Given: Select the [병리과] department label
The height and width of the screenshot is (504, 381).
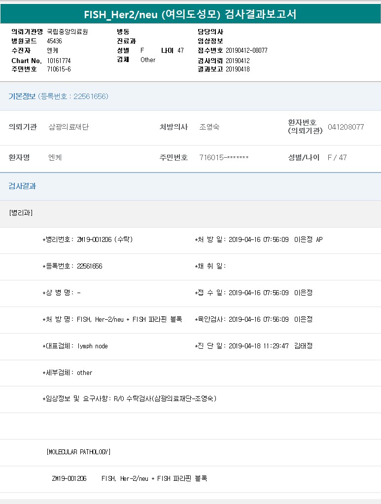Looking at the screenshot, I should (21, 213).
